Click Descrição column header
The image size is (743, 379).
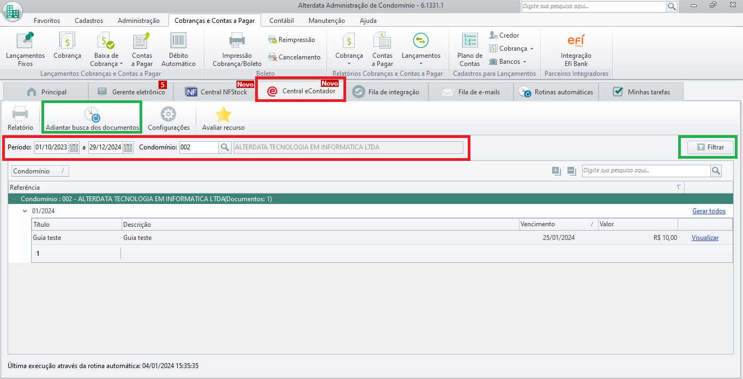(320, 224)
